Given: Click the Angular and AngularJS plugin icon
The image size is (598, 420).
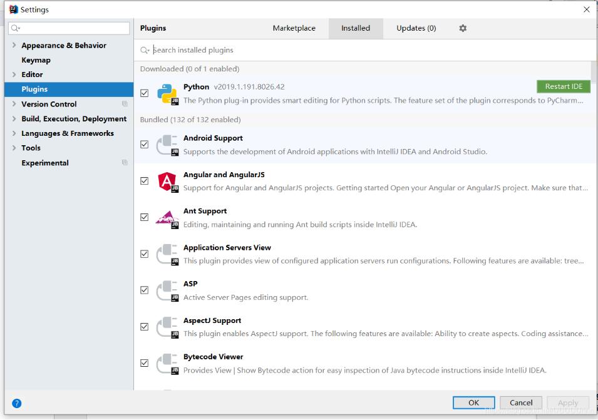Looking at the screenshot, I should [x=167, y=181].
